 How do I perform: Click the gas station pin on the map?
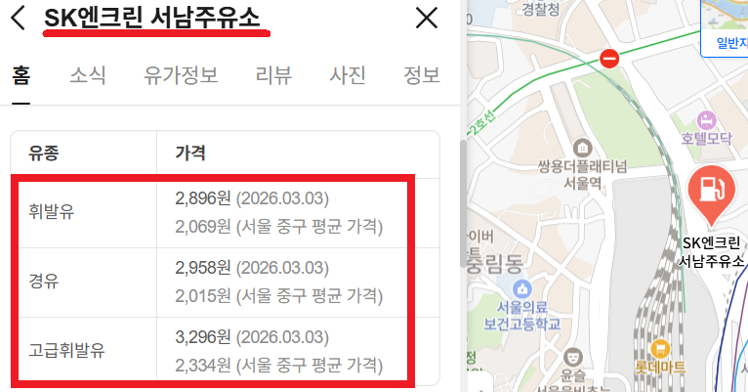(x=711, y=195)
